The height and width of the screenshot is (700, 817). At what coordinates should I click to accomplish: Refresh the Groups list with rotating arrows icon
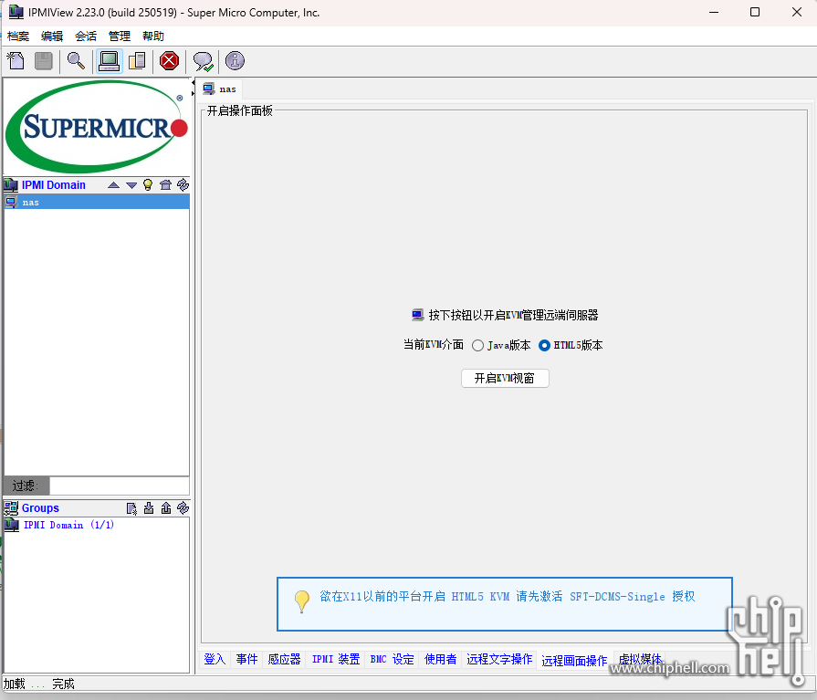(183, 508)
